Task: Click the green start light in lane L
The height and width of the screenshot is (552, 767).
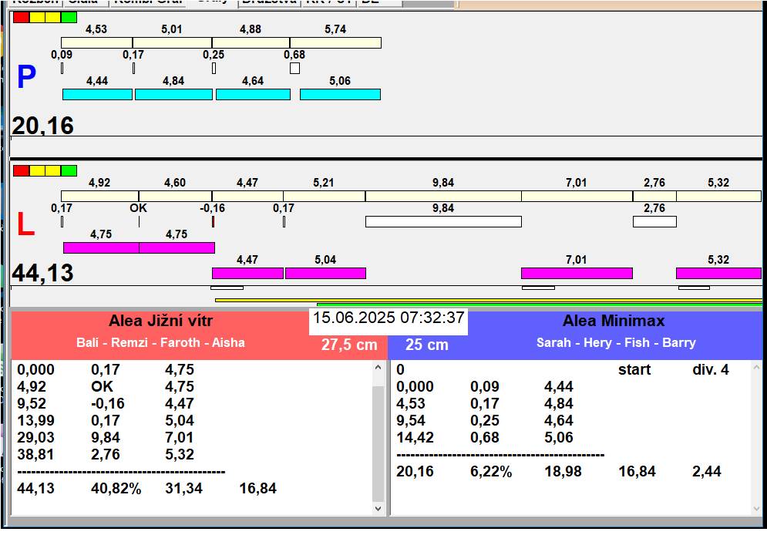Action: 69,170
